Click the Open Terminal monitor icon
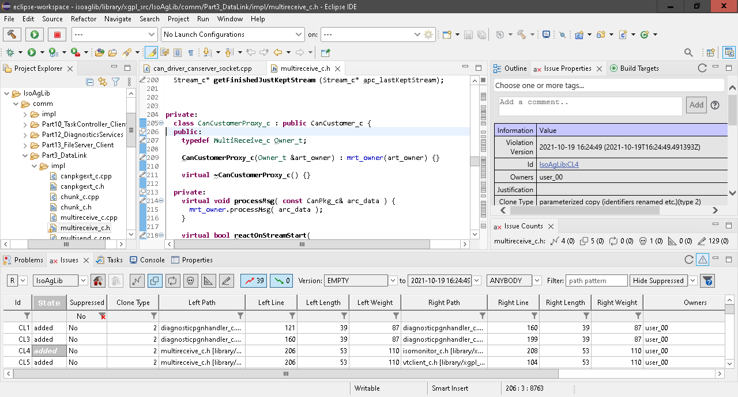The height and width of the screenshot is (397, 738). [547, 35]
